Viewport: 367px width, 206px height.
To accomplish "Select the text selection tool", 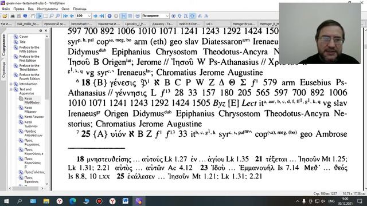I will (x=39, y=16).
